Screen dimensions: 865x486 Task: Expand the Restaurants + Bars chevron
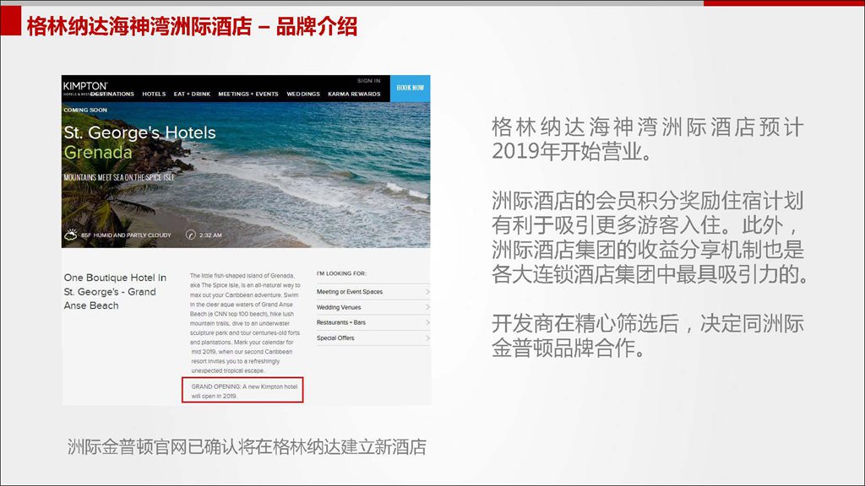(427, 322)
